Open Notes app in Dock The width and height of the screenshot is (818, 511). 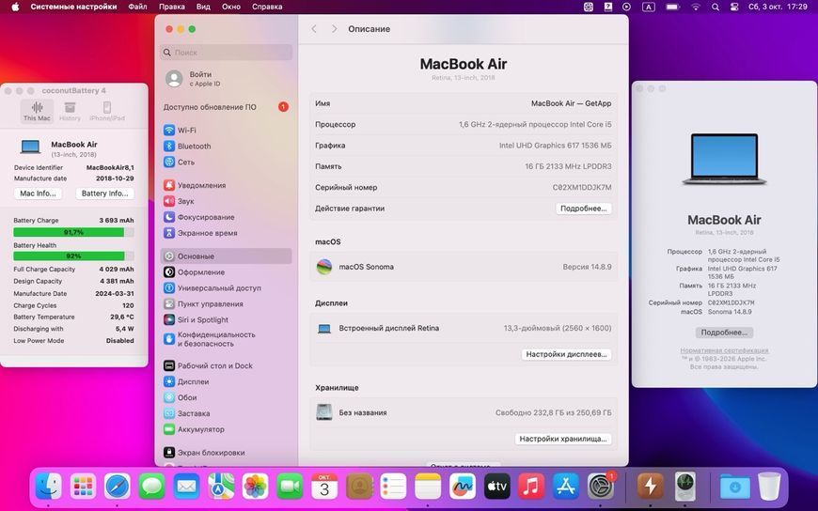[428, 487]
